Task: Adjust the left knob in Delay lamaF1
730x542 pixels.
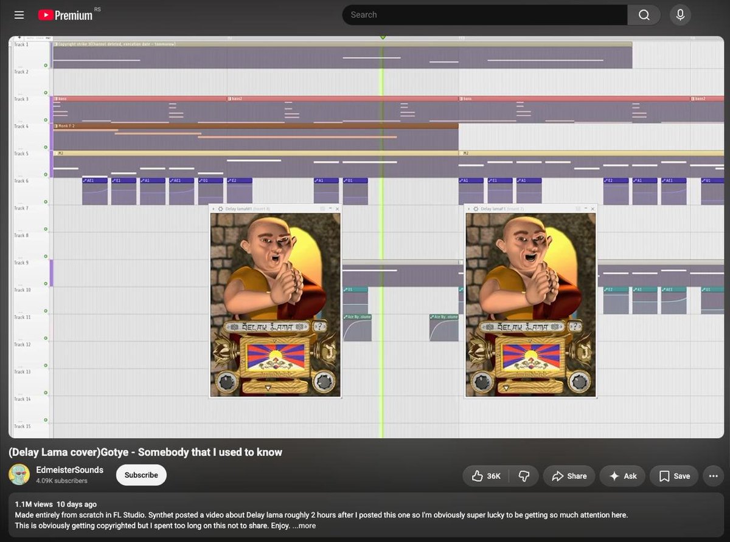Action: click(482, 382)
